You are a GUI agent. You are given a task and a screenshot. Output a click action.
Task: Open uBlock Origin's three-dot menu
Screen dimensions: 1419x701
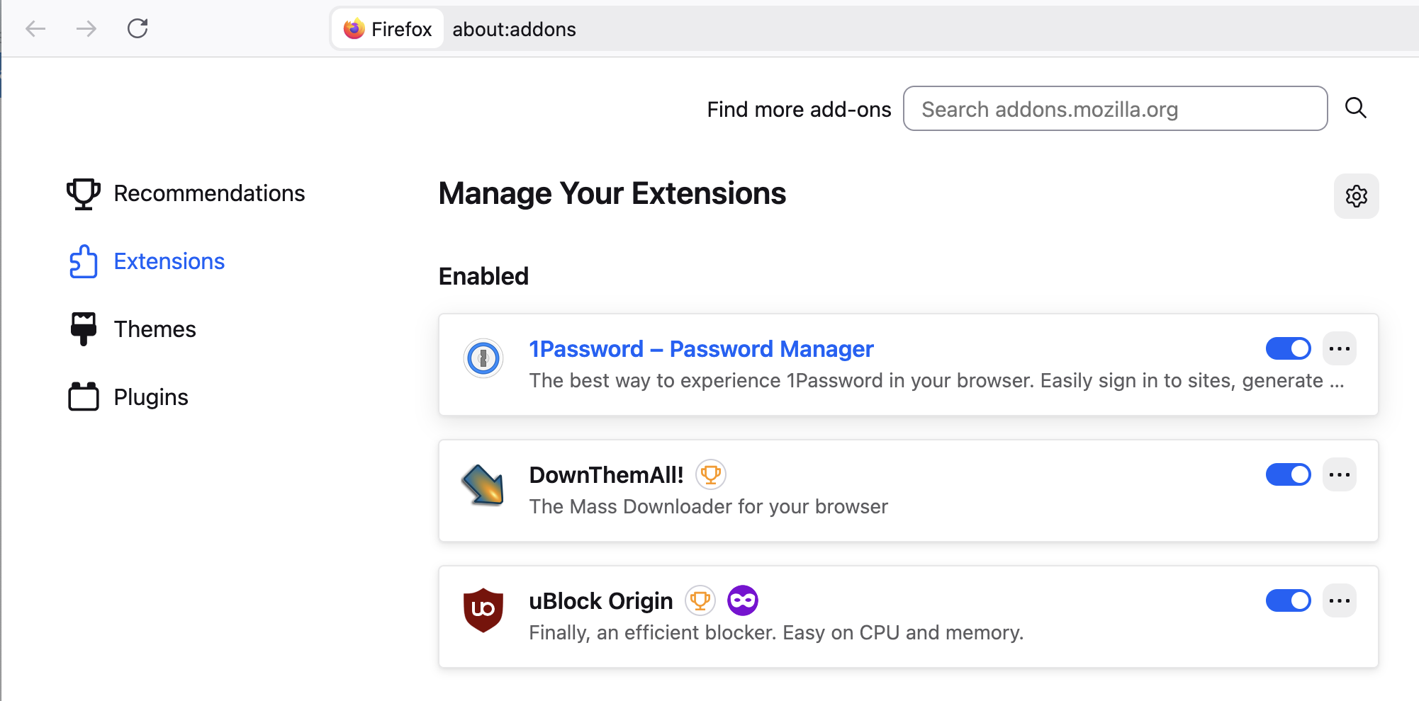[x=1340, y=600]
